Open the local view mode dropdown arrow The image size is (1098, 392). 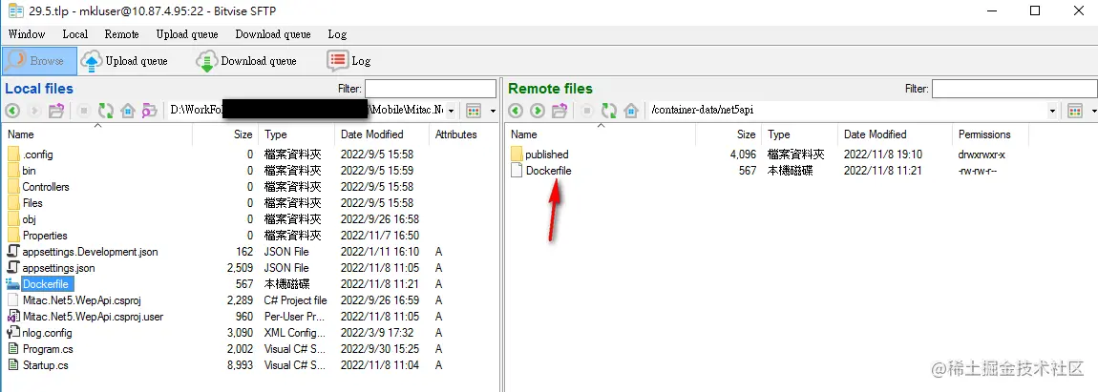pyautogui.click(x=493, y=111)
